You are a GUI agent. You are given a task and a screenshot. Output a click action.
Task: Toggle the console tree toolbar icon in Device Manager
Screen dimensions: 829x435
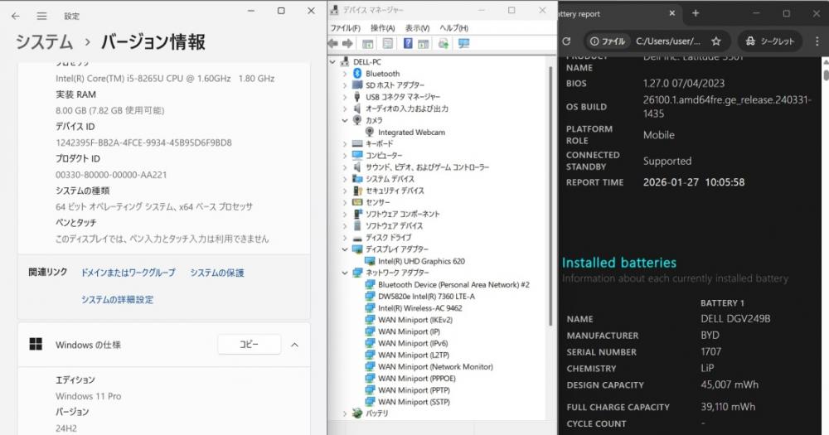coord(367,43)
